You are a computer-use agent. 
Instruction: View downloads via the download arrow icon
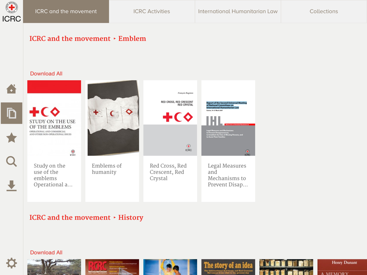[11, 186]
